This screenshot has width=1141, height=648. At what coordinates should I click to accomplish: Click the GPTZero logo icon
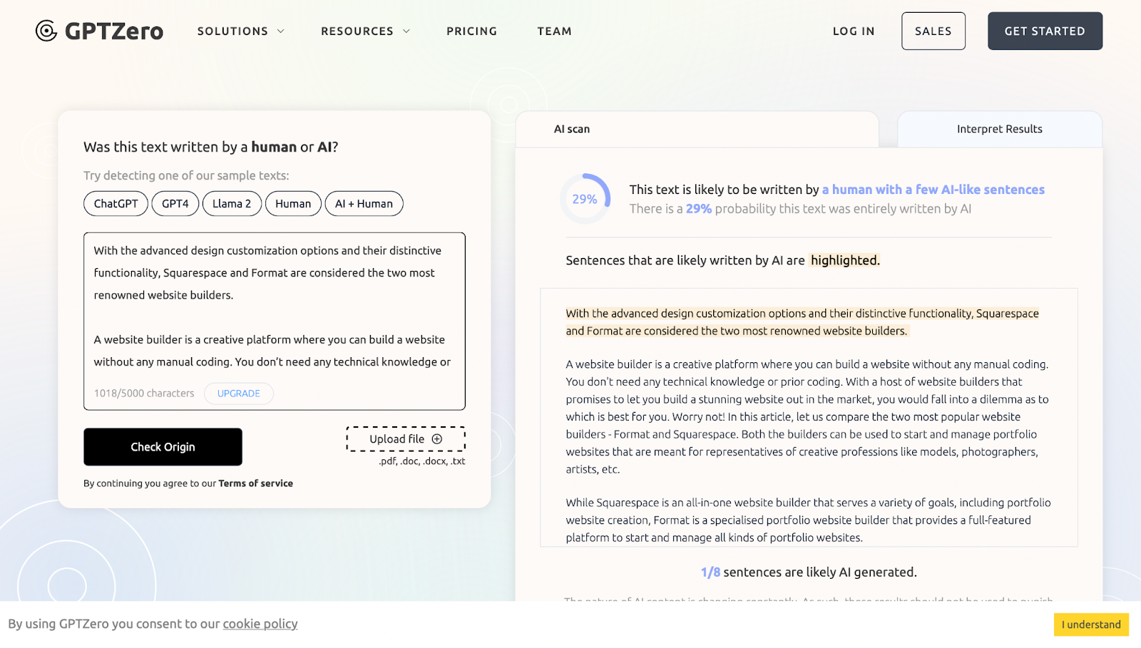tap(46, 31)
